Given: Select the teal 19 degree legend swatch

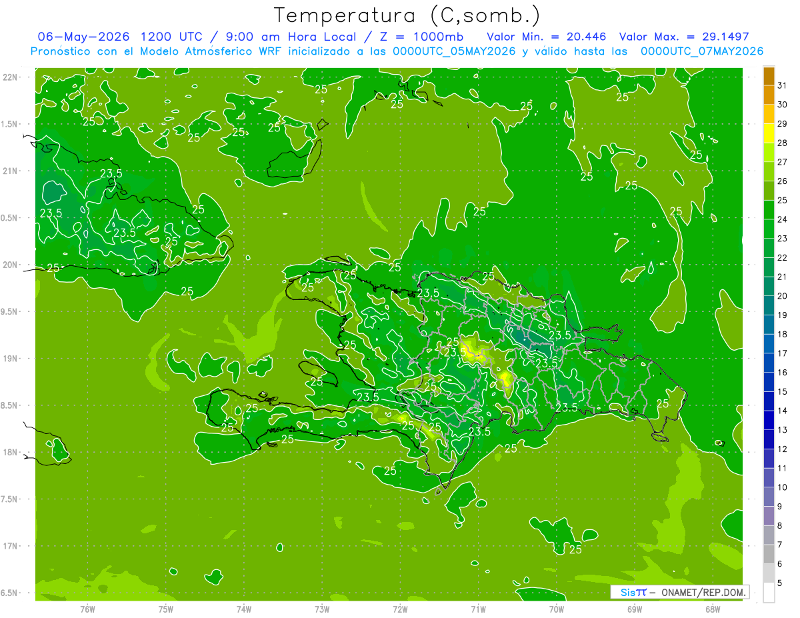Looking at the screenshot, I should 769,306.
